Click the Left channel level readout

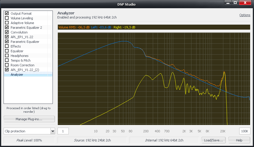[101, 27]
